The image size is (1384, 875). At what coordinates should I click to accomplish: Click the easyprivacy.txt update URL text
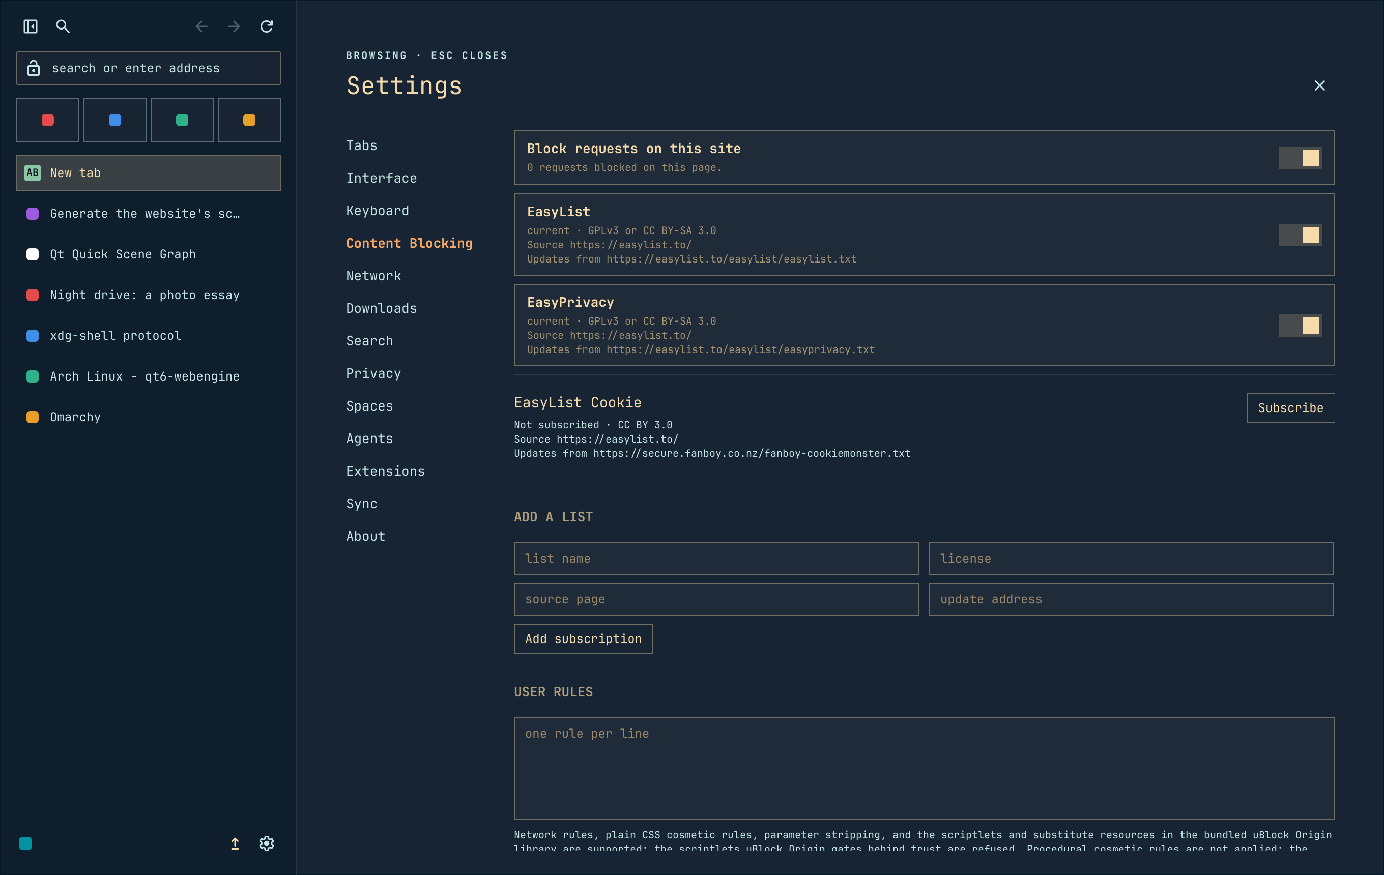click(x=740, y=350)
